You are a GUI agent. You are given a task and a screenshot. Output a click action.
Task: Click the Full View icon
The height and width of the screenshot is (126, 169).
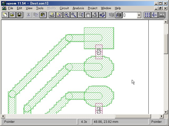click(95, 15)
